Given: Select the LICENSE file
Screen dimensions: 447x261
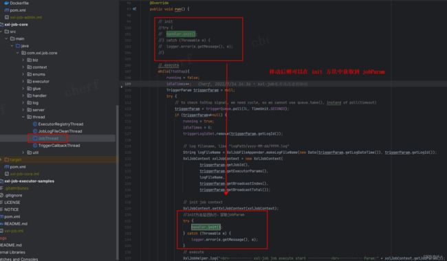Looking at the screenshot, I should [10, 203].
